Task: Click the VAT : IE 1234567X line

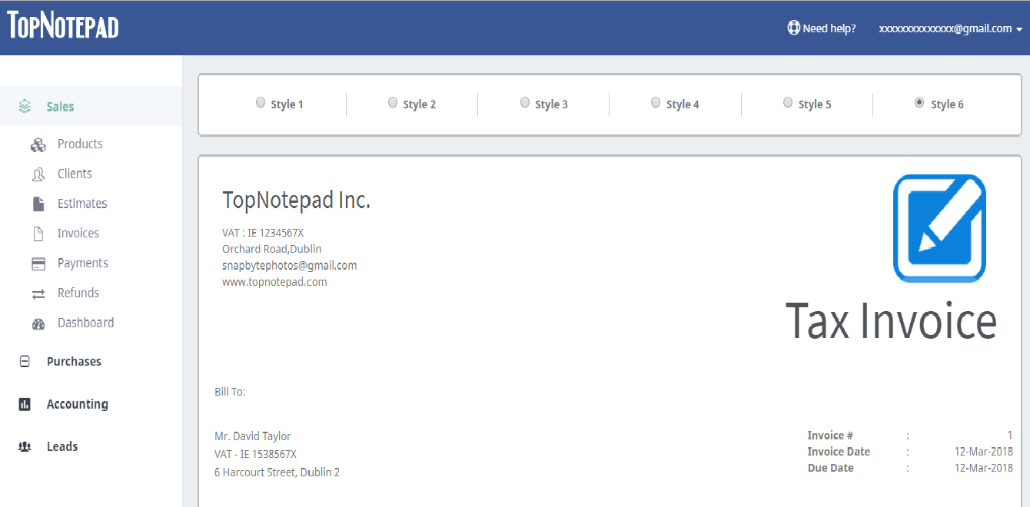Action: pyautogui.click(x=263, y=233)
